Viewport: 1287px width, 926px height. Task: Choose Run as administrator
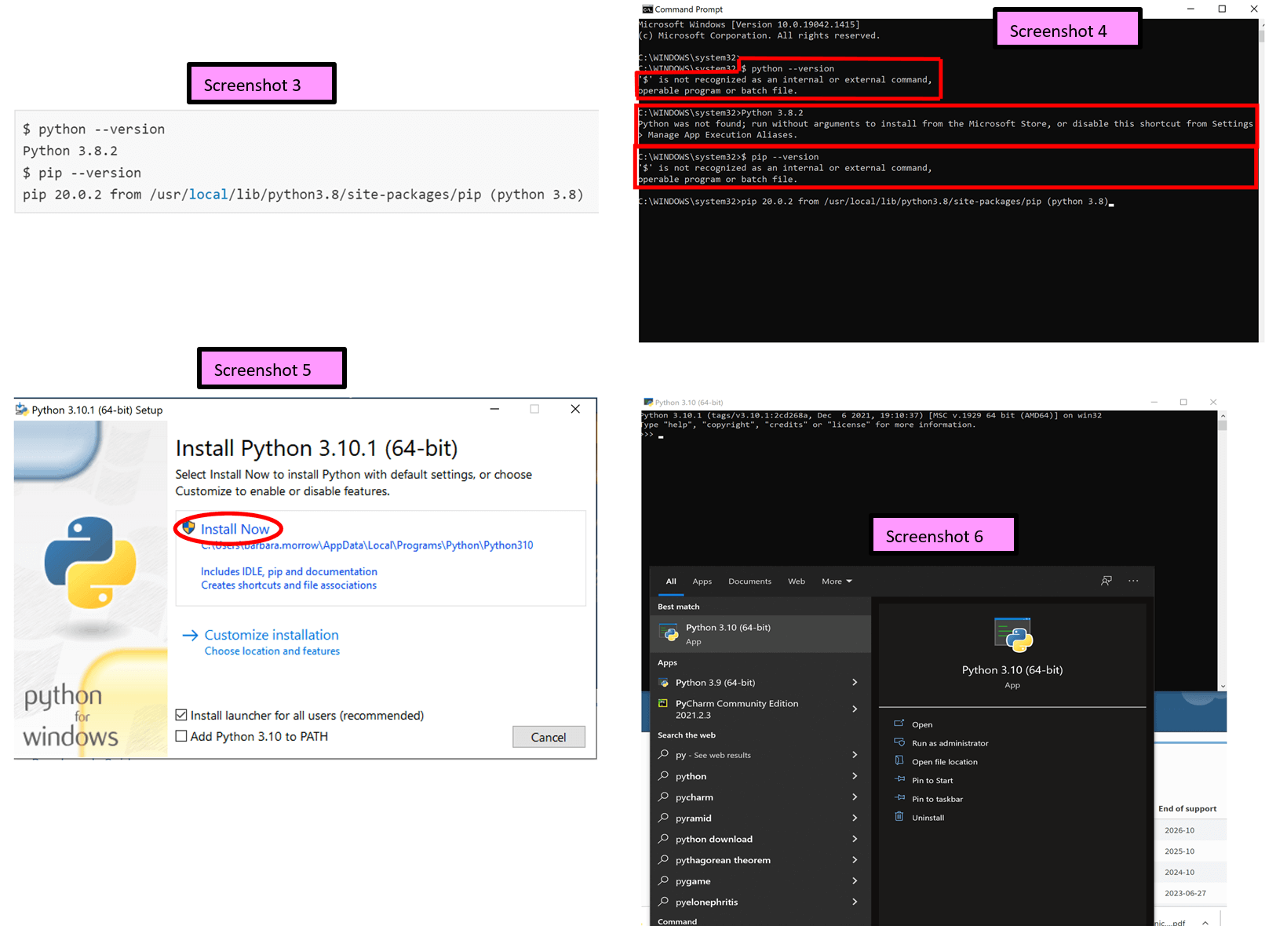click(x=950, y=743)
